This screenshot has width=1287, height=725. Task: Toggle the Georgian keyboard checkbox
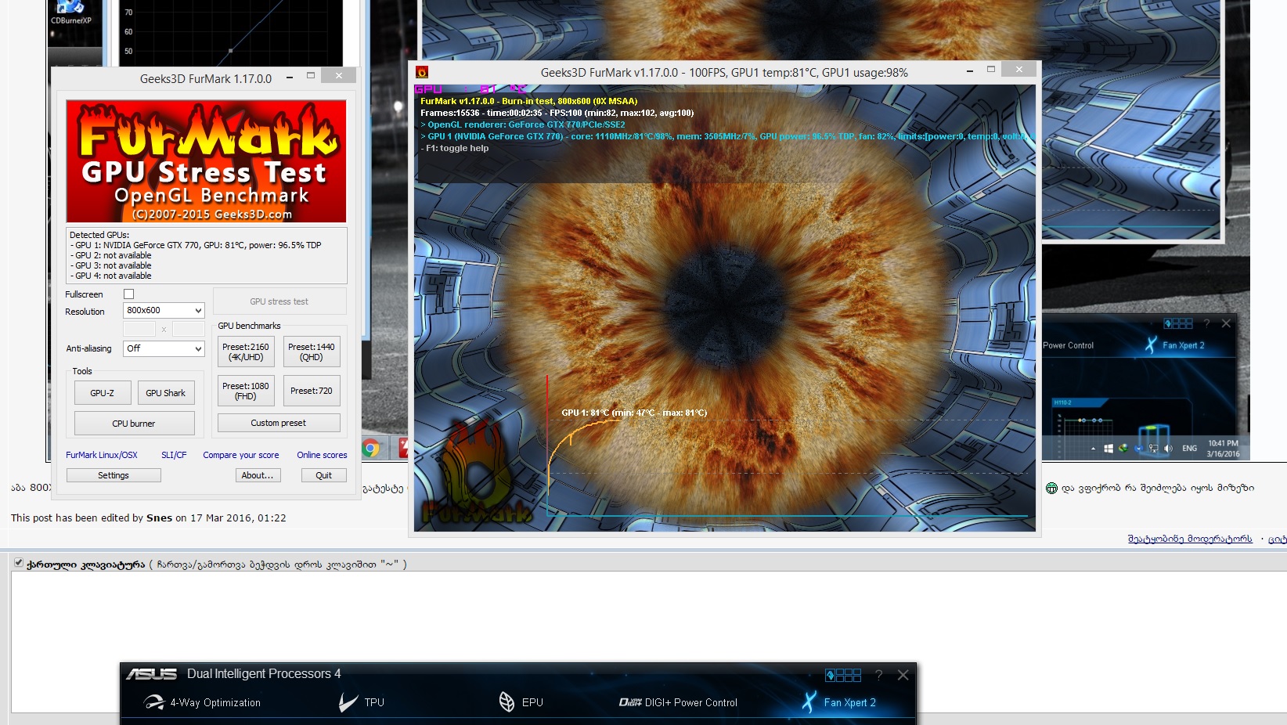(19, 562)
